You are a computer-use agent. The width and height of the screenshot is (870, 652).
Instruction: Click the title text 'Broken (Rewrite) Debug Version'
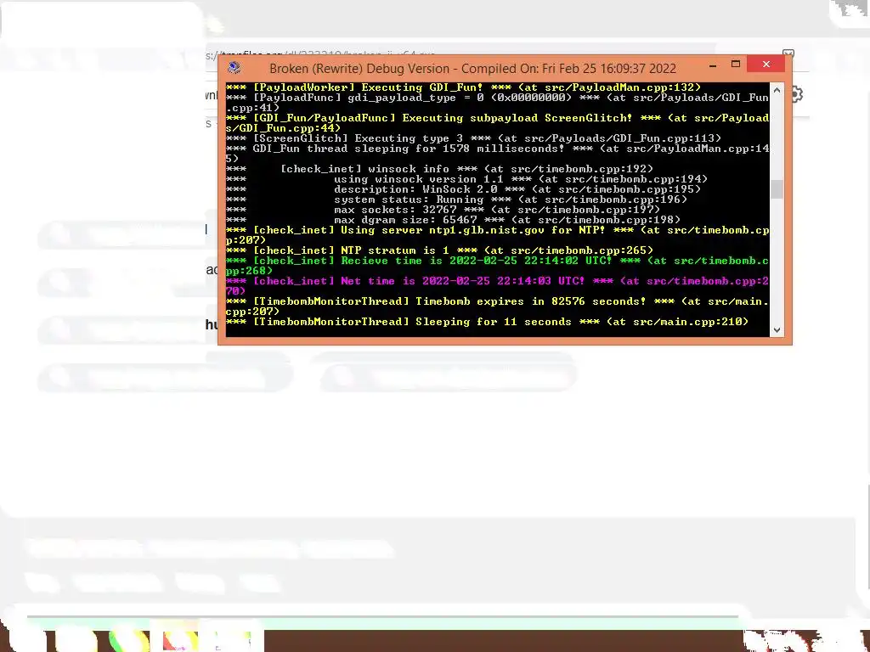[x=359, y=68]
